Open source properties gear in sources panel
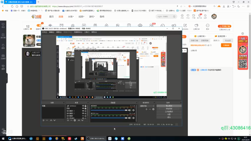251x141 pixels. 75,120
